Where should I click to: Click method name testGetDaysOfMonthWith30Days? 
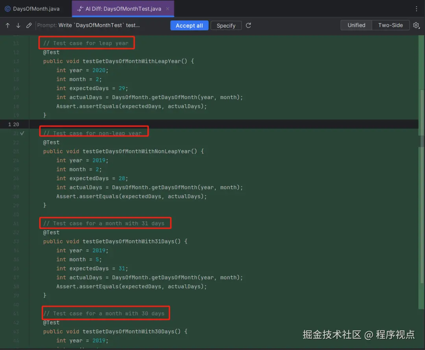128,331
